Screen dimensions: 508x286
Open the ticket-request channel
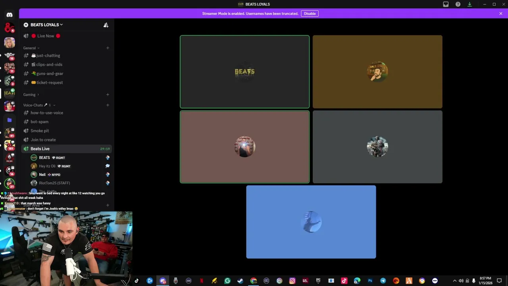tap(66, 83)
